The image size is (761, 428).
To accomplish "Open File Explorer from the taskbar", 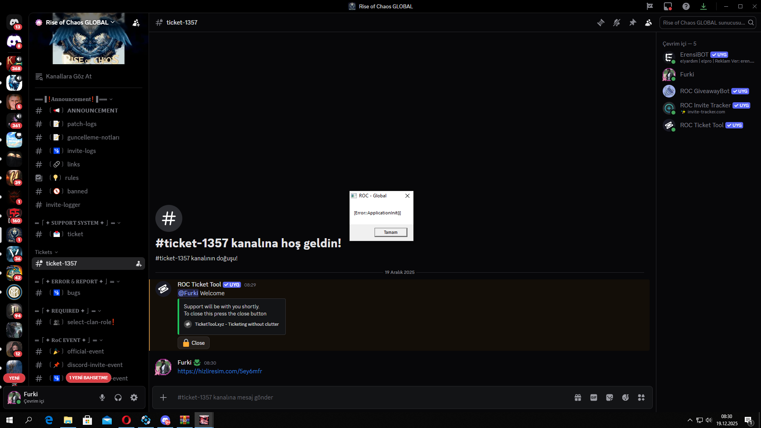I will point(68,420).
